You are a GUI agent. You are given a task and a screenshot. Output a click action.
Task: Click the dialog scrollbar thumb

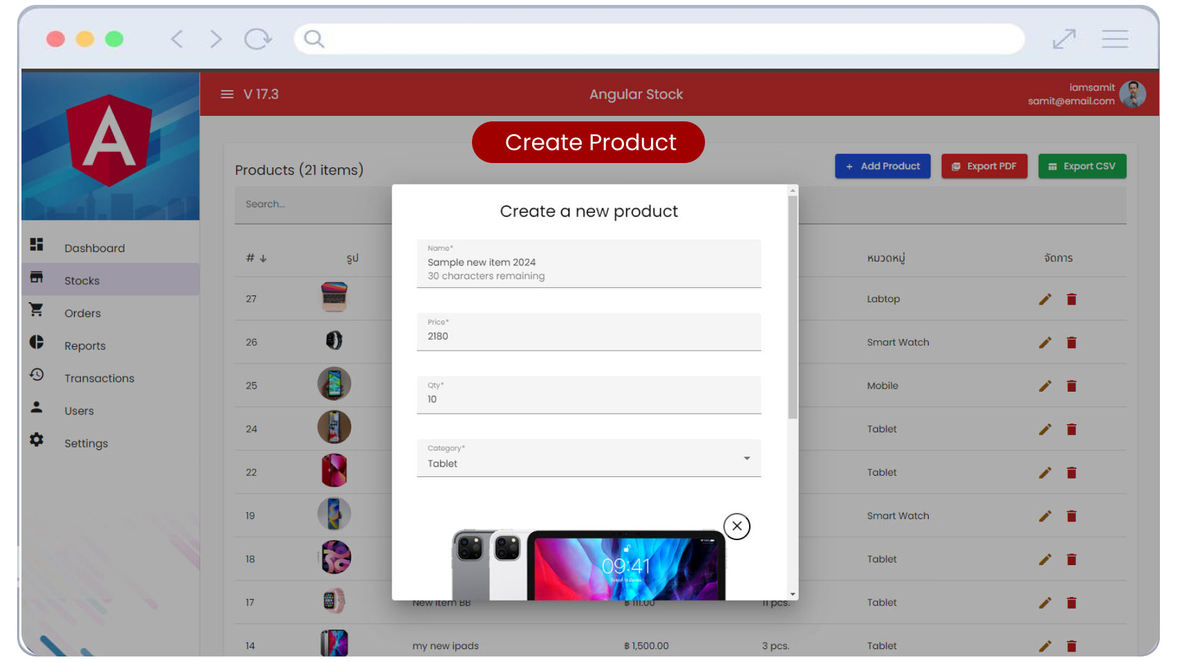[x=793, y=306]
